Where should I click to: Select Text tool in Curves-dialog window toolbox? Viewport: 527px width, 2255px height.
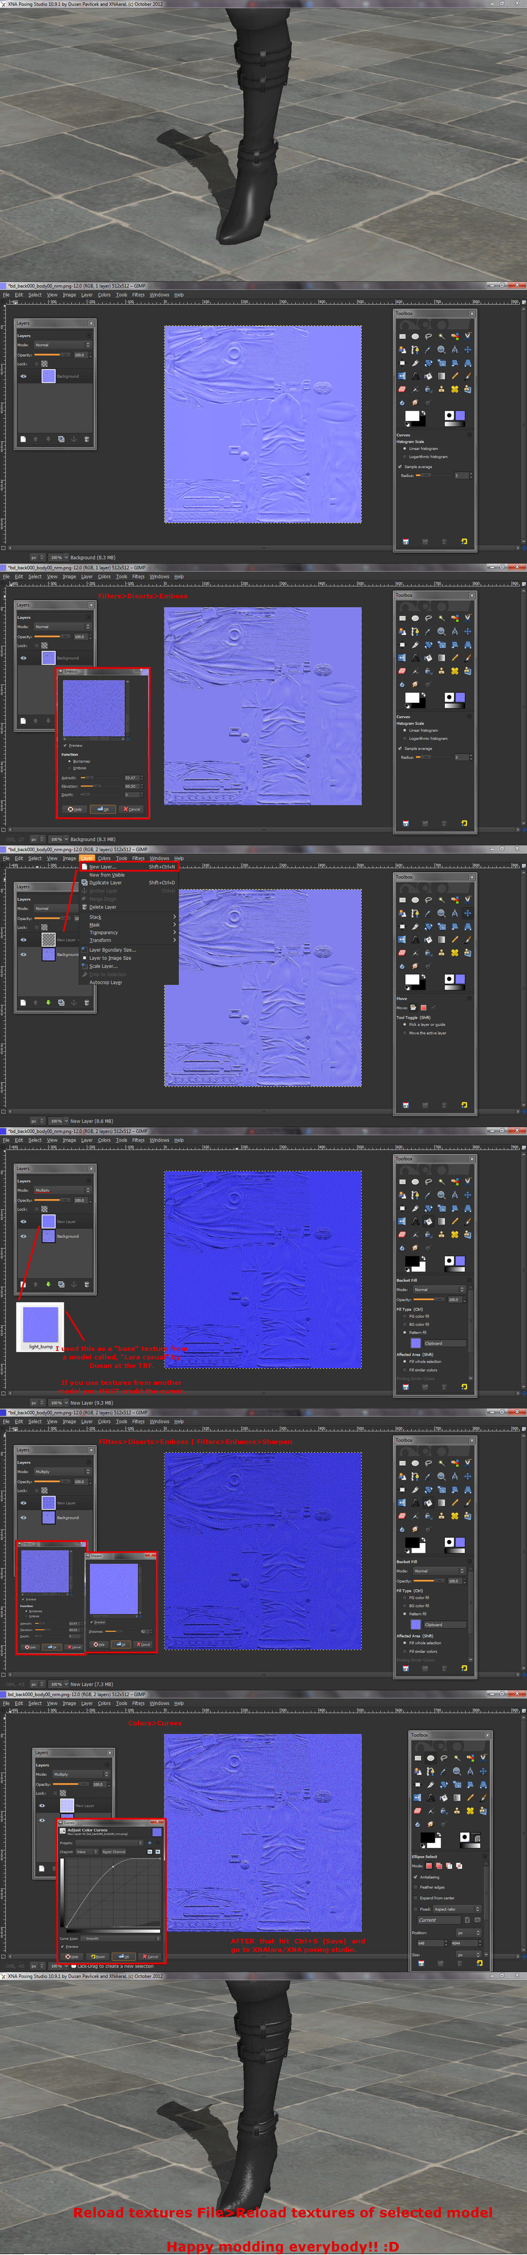click(431, 1797)
